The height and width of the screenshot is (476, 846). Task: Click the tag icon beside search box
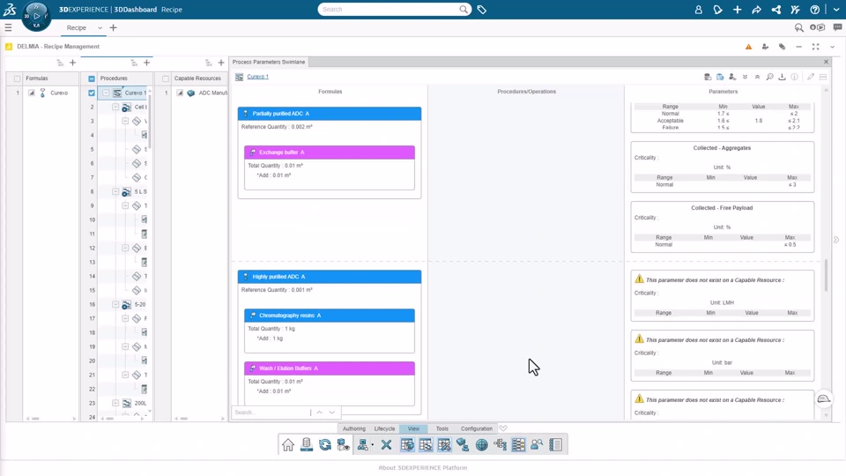[482, 10]
